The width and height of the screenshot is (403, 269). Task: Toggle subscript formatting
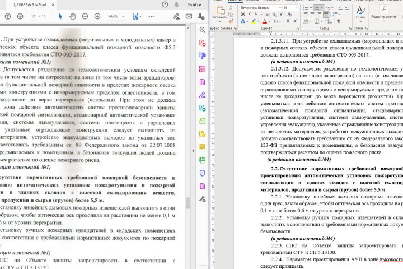click(274, 15)
